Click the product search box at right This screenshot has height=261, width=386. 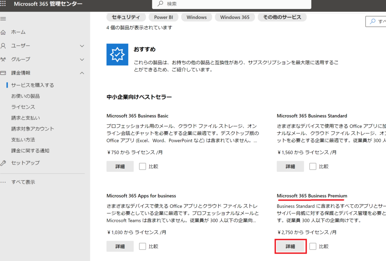[x=376, y=21]
